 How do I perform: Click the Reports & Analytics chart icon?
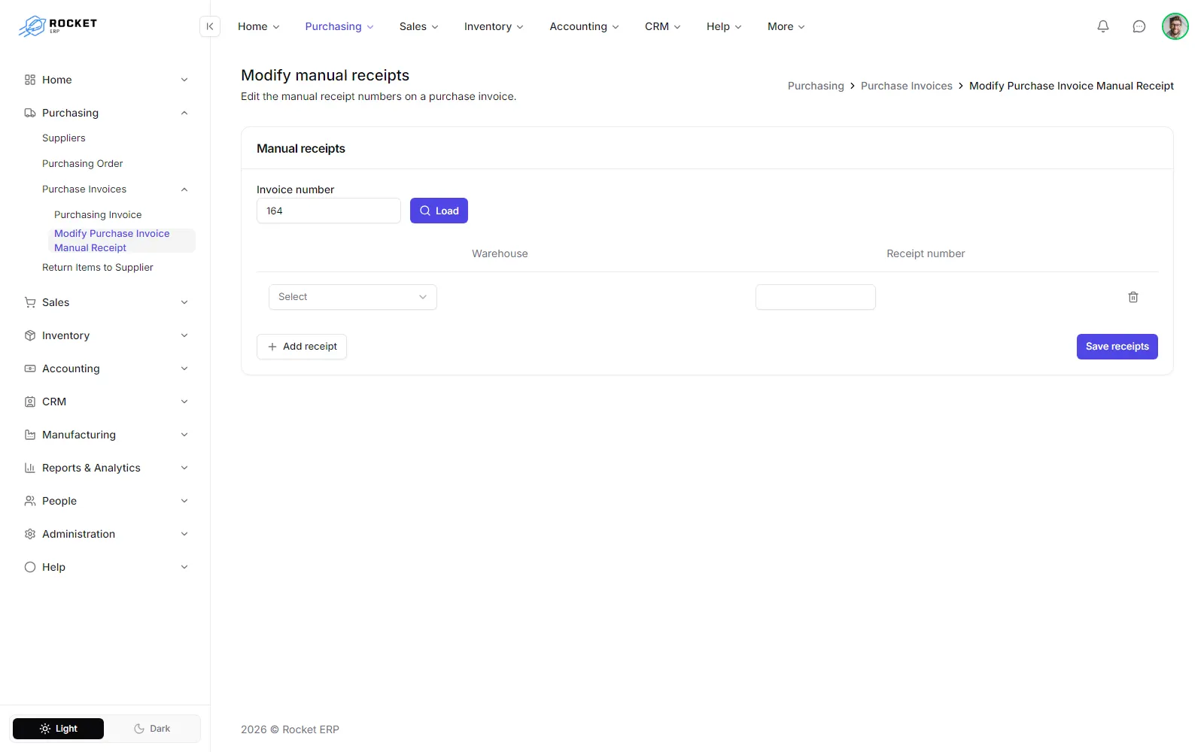(30, 468)
